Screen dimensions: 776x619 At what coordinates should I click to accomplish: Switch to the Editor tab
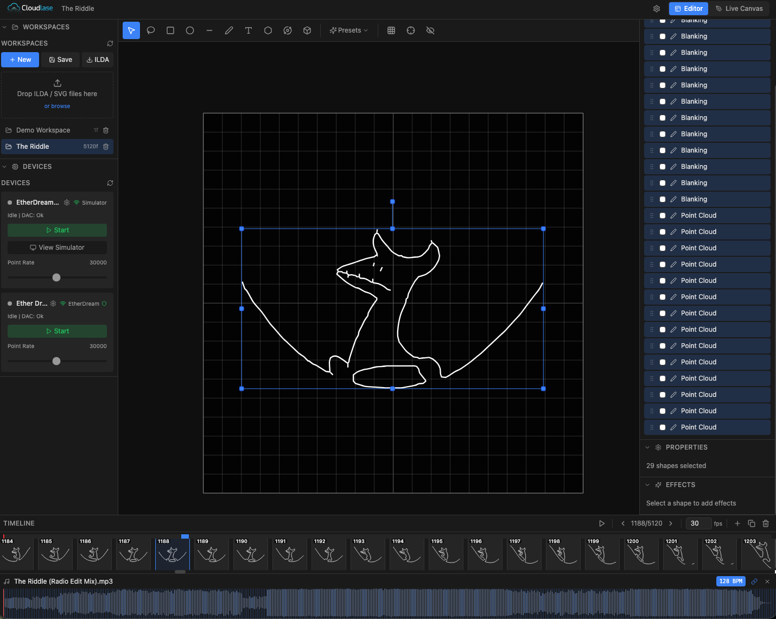(x=688, y=9)
